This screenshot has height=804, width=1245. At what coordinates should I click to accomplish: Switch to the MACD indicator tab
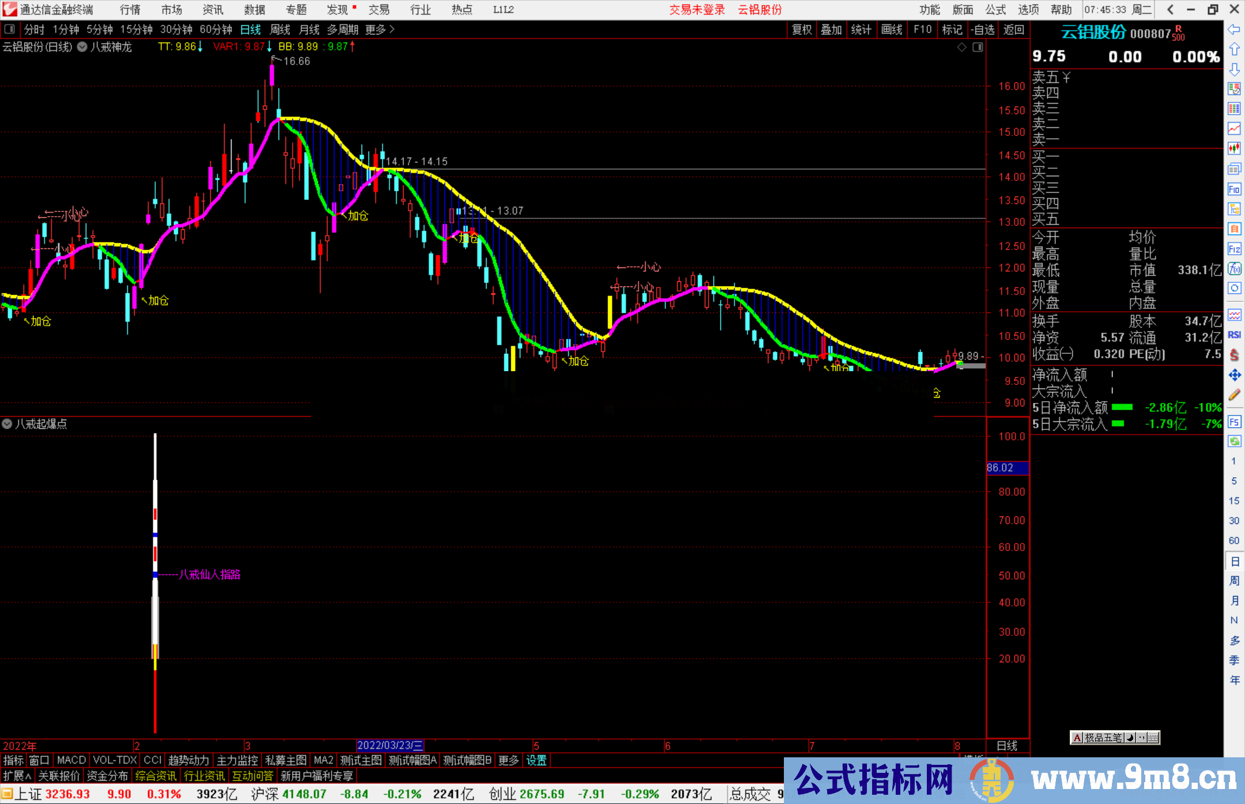pyautogui.click(x=71, y=760)
